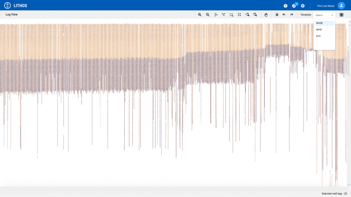This screenshot has height=197, width=351.
Task: Choose RHOB from the template list
Action: (324, 23)
